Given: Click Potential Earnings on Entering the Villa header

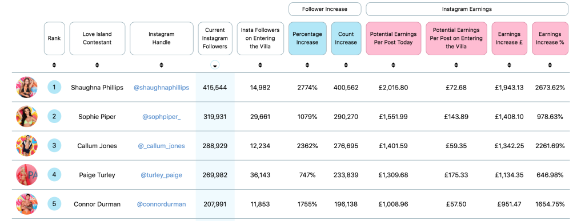Looking at the screenshot, I should point(456,38).
